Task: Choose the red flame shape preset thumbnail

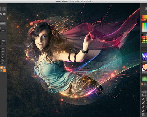Action: click(144, 67)
